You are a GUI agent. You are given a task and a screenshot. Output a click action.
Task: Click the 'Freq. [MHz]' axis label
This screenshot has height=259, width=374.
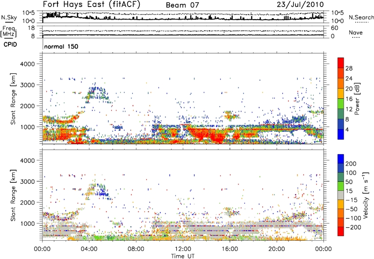(x=9, y=32)
